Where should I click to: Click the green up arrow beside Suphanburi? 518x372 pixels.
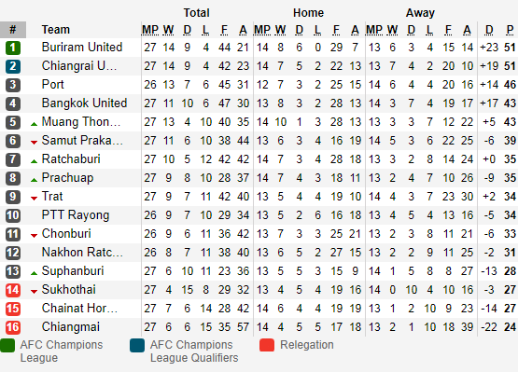[x=34, y=273]
